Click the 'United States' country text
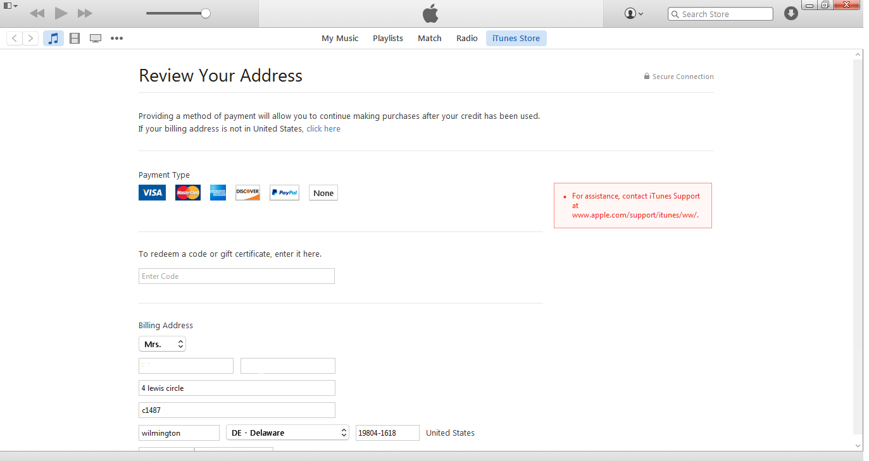869x461 pixels. (451, 433)
